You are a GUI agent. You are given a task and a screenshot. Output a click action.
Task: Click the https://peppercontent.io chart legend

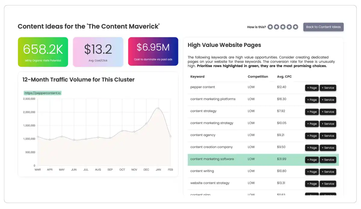[x=42, y=93]
